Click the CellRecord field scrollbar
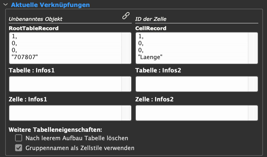Viewport: 267px width, 157px height. click(253, 48)
